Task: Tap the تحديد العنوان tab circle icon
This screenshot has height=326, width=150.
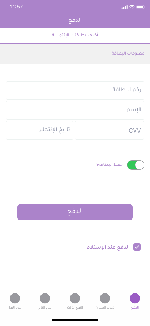Action: point(105,298)
